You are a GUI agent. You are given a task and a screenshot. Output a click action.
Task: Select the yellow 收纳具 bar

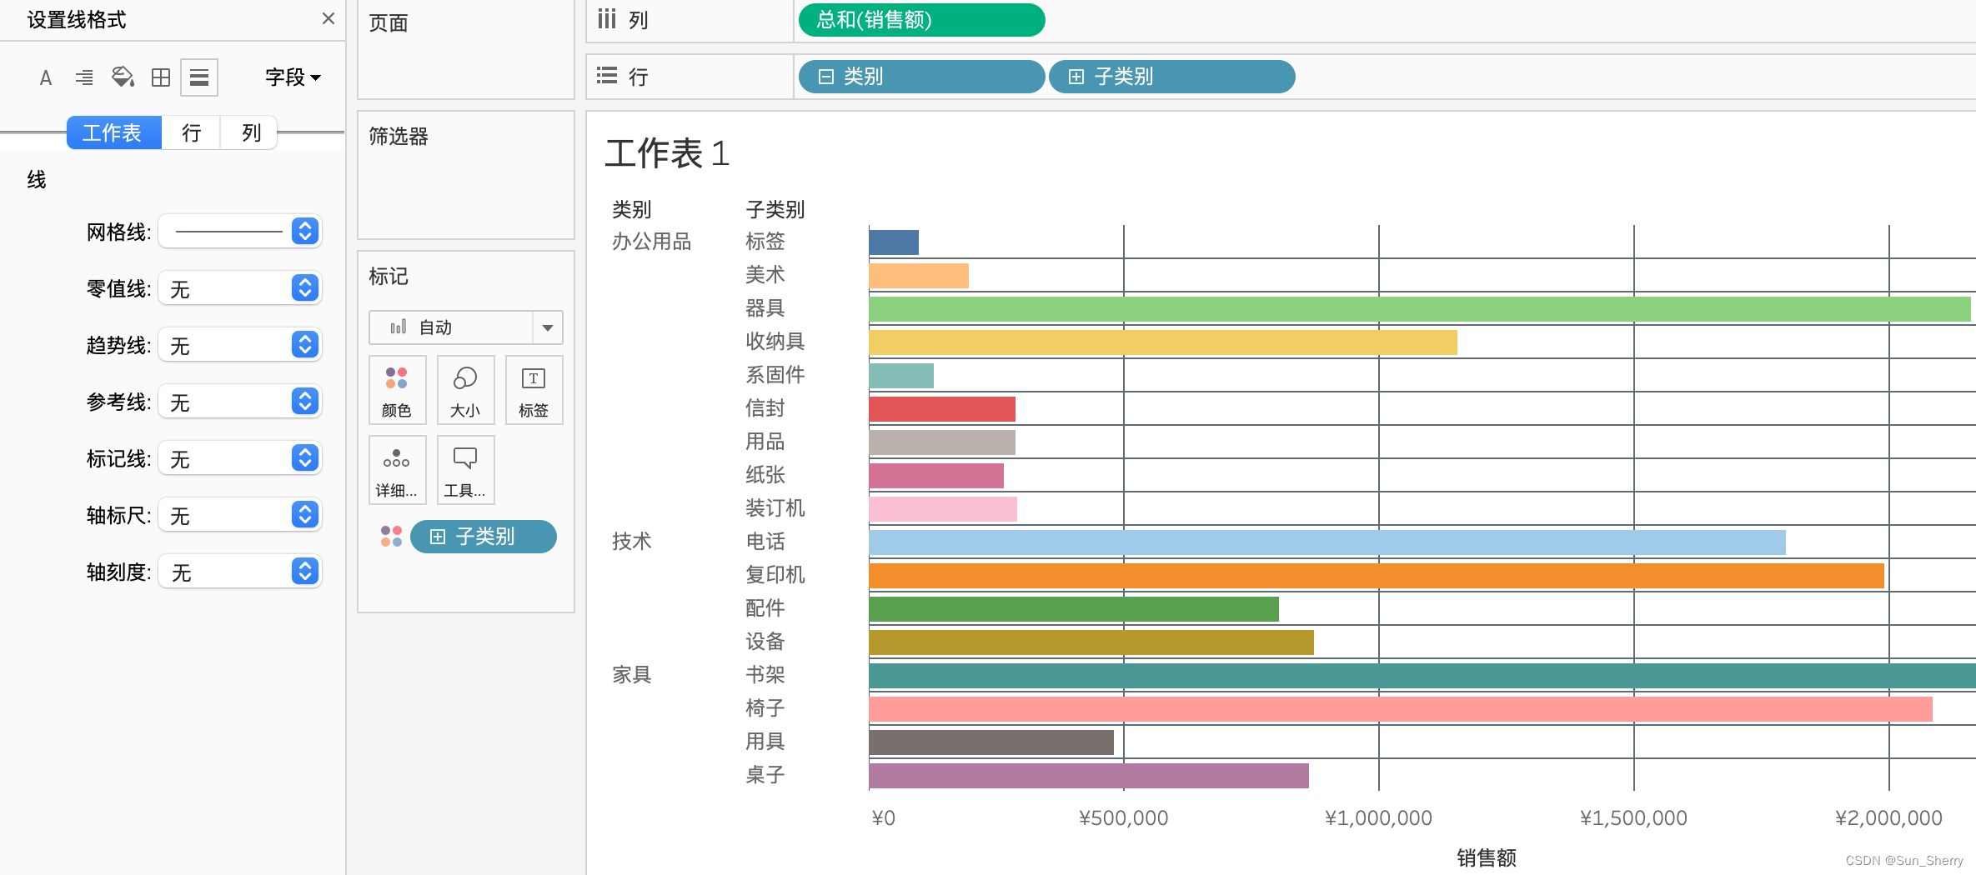pos(1163,342)
